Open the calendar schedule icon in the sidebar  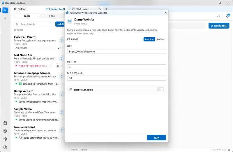coord(5,123)
